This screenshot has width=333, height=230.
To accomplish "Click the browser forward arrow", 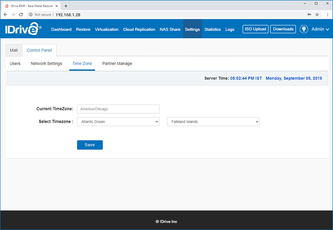I will (x=13, y=15).
